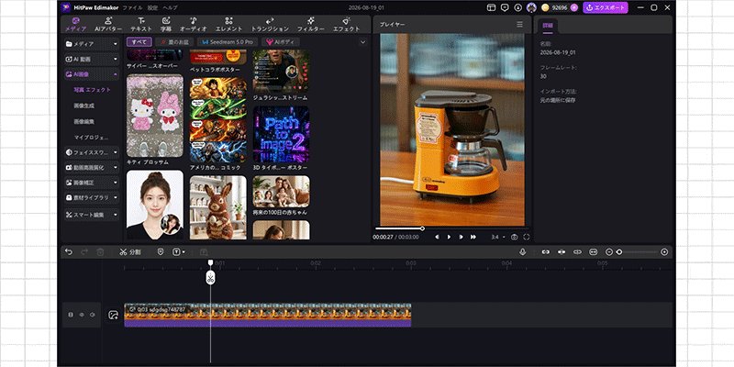Open the download manager icon
This screenshot has height=367, width=734.
pyautogui.click(x=517, y=7)
